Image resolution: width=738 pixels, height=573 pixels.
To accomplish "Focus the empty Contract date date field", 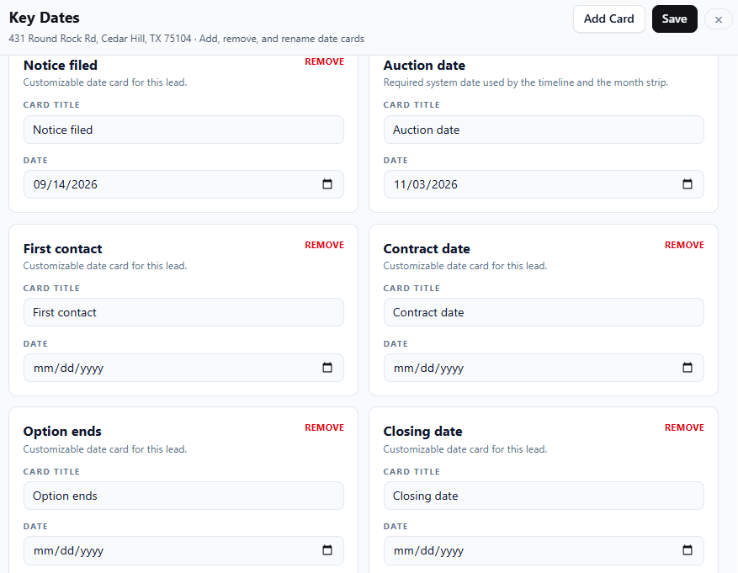I will pos(544,368).
